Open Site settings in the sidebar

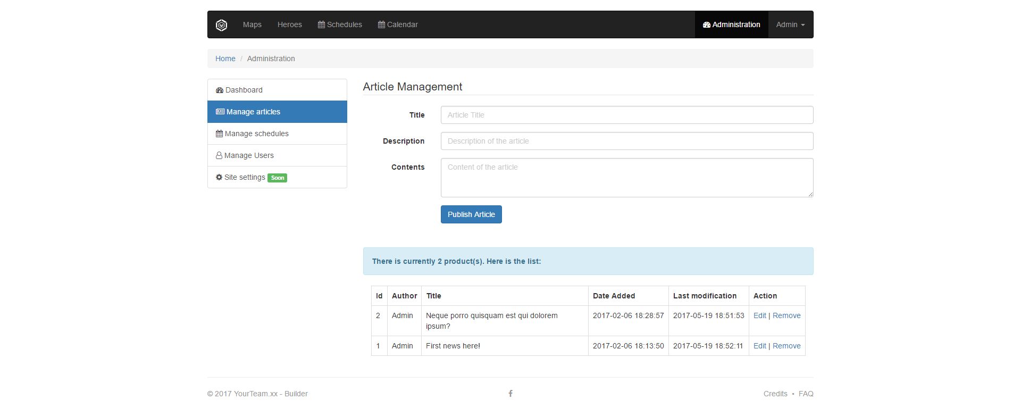point(245,177)
